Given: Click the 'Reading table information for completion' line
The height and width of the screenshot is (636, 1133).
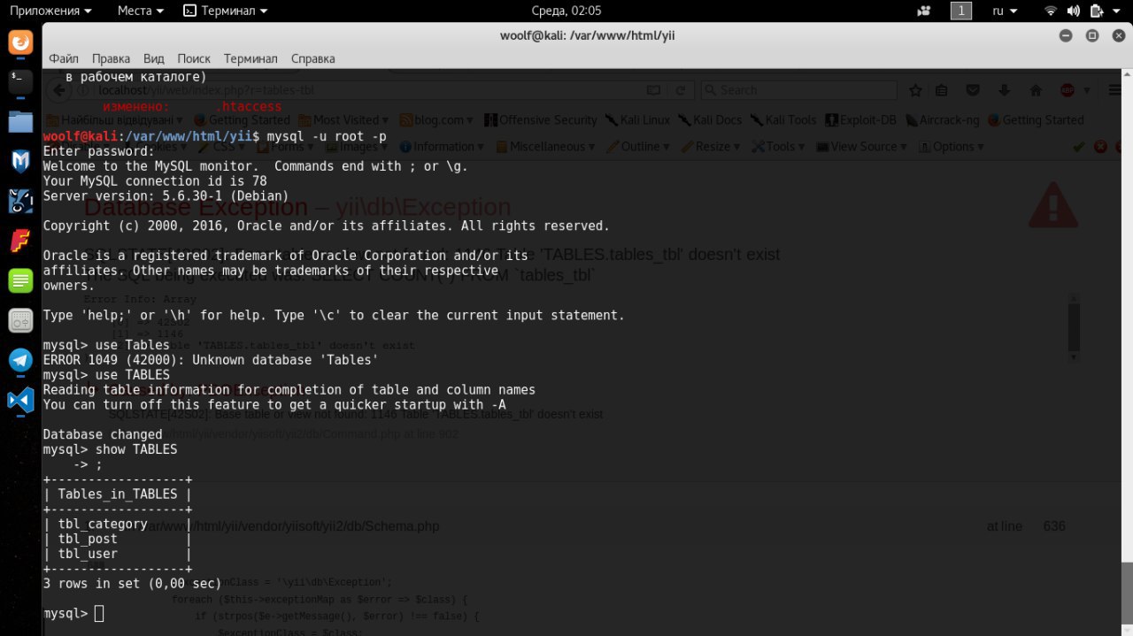Looking at the screenshot, I should [x=289, y=389].
